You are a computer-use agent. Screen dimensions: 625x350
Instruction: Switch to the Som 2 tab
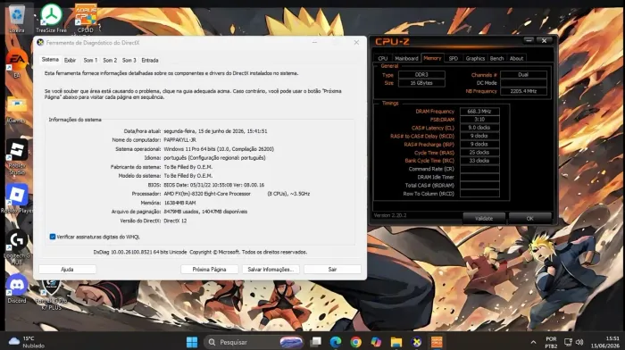(x=110, y=60)
